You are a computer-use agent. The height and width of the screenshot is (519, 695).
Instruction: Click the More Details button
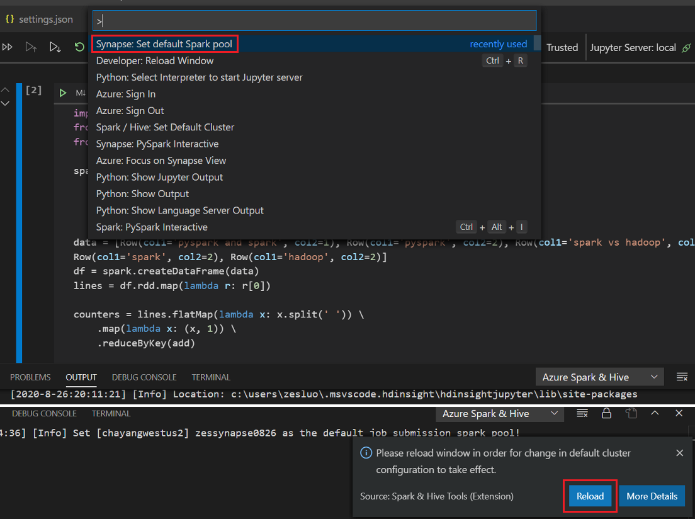coord(652,496)
